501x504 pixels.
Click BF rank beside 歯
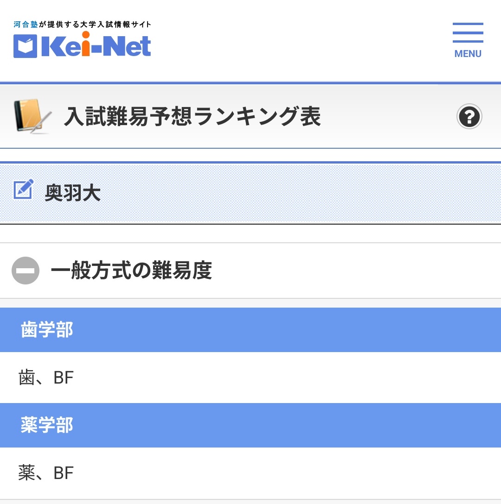(x=64, y=378)
